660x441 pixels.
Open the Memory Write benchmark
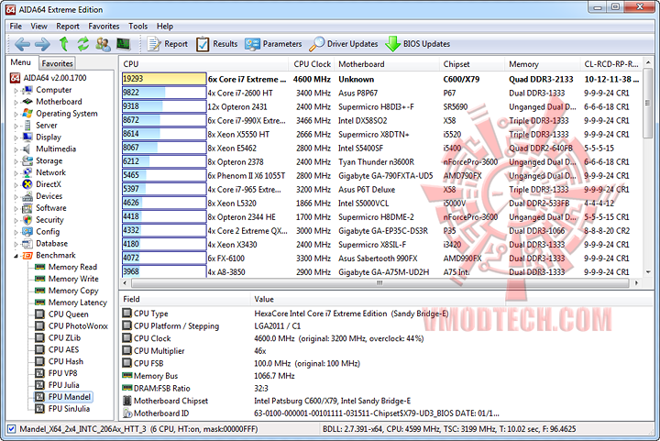73,279
